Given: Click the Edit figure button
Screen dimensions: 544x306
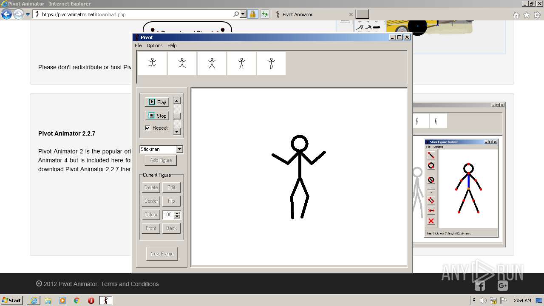Looking at the screenshot, I should pos(171,187).
